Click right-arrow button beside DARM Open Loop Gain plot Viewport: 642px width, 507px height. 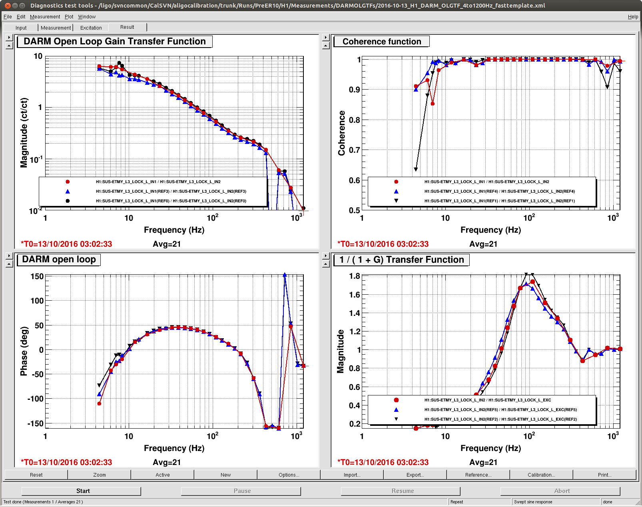coord(10,37)
